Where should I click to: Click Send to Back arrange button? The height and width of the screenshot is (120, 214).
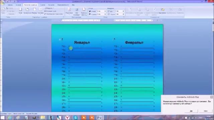[x=147, y=11]
